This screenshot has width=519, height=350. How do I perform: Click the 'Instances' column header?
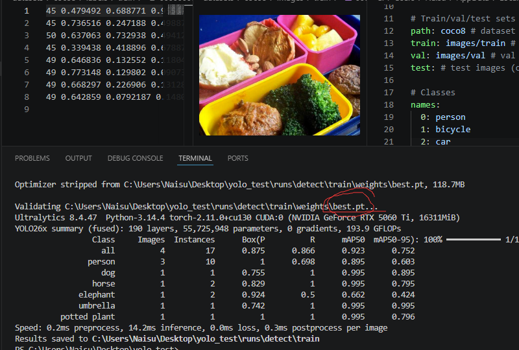pyautogui.click(x=194, y=240)
